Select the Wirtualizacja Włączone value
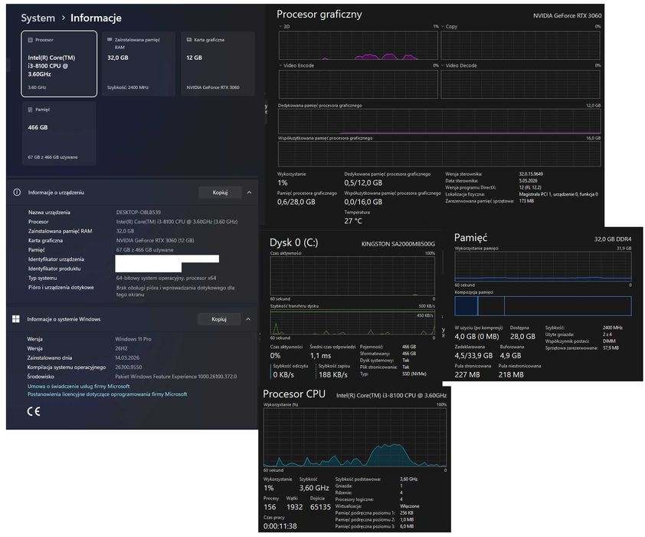The width and height of the screenshot is (645, 537). 410,506
